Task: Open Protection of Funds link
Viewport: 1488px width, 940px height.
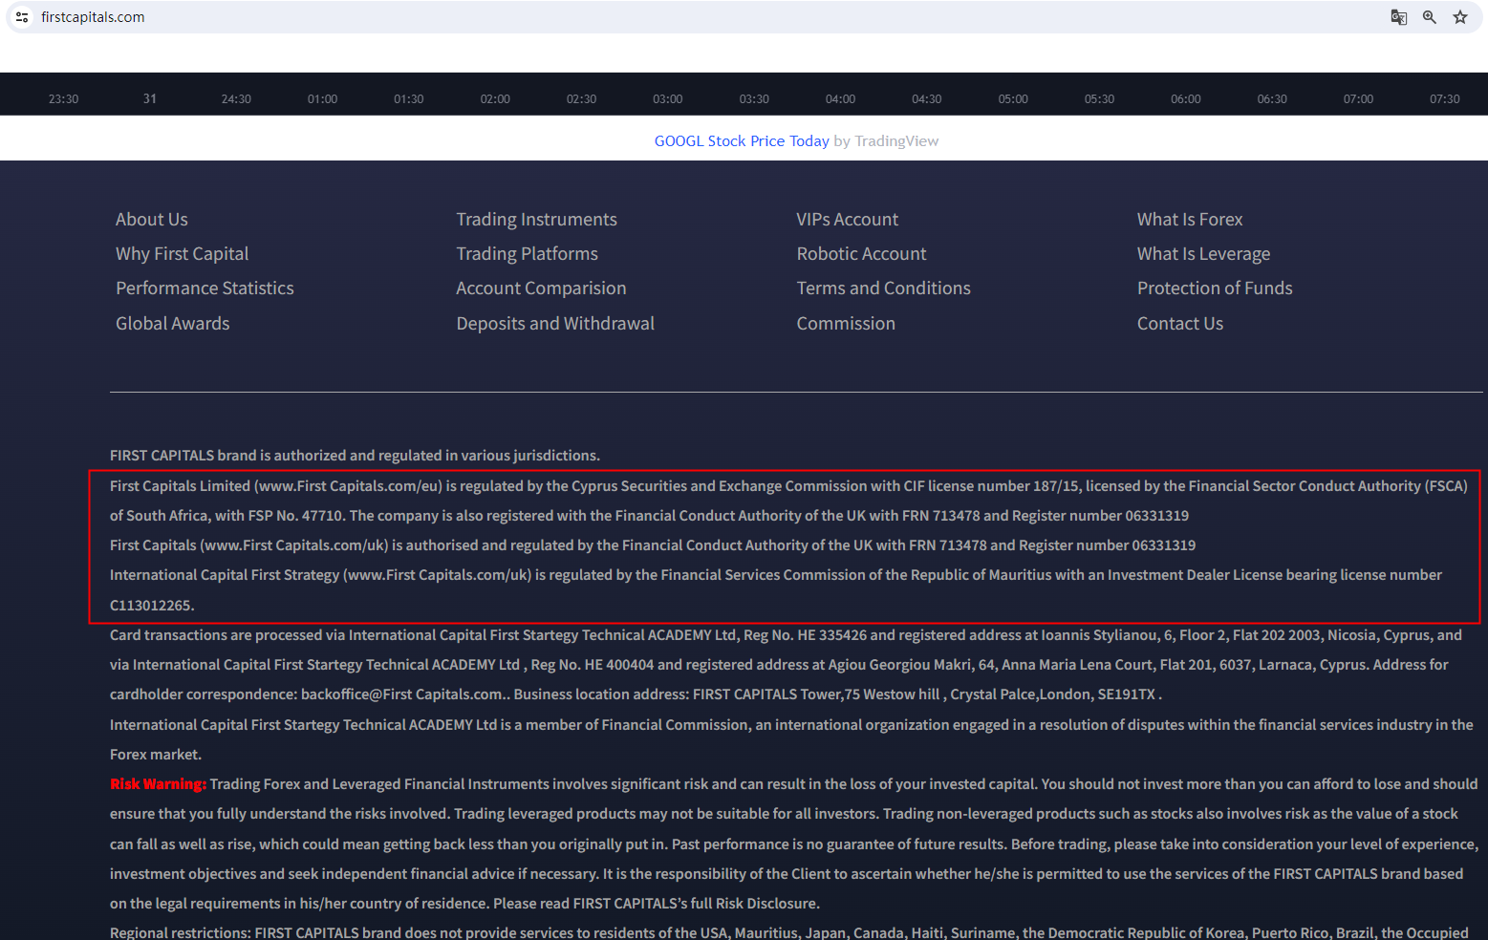Action: pyautogui.click(x=1215, y=288)
